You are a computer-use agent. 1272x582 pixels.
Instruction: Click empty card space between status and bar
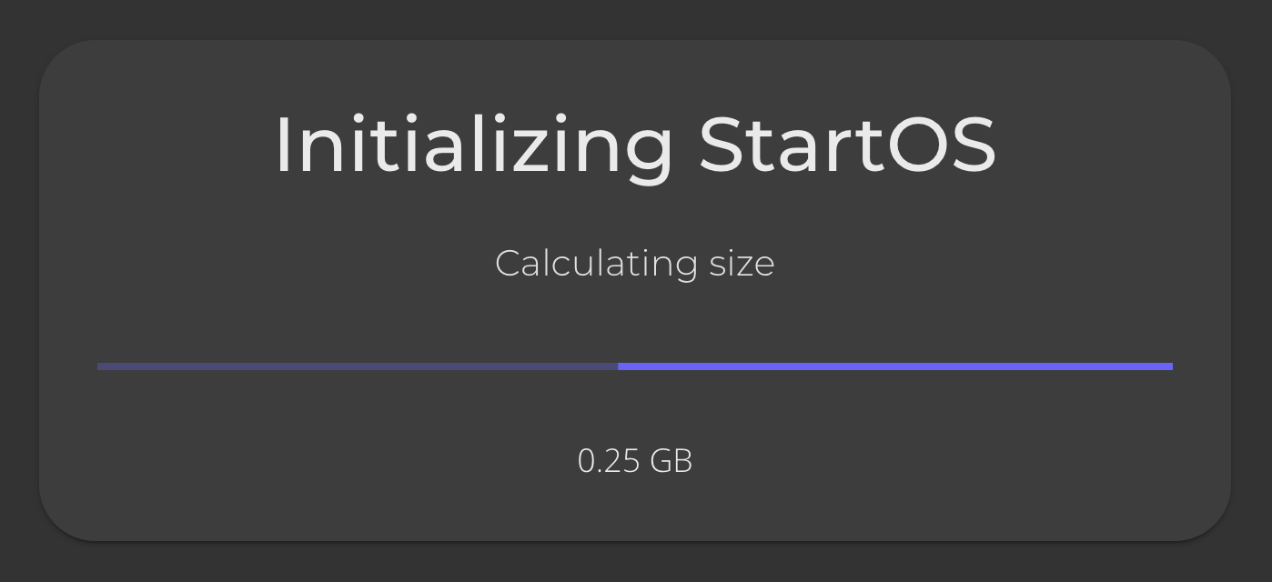coord(635,318)
